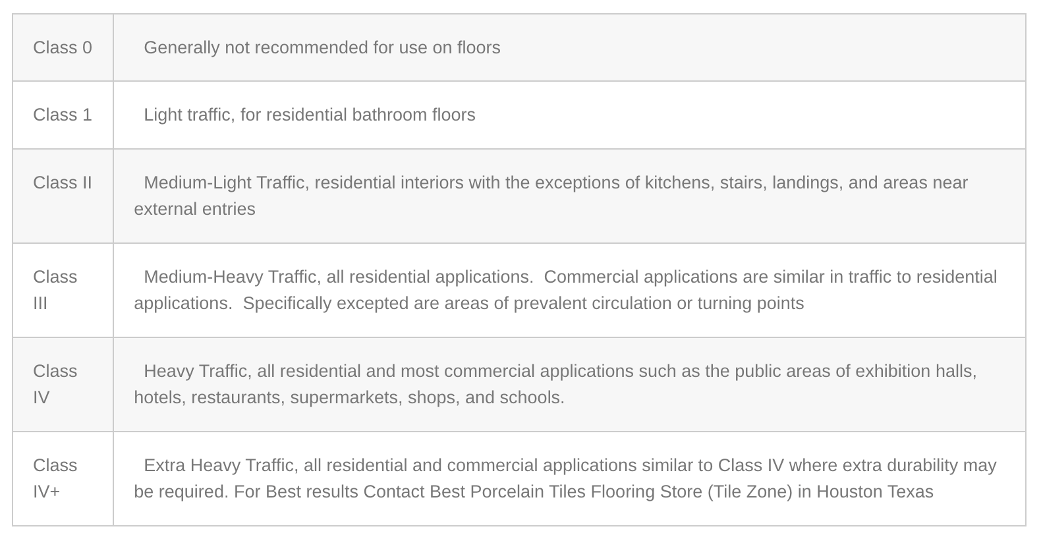
Task: Click the words 'Houston Texas'
Action: 874,492
